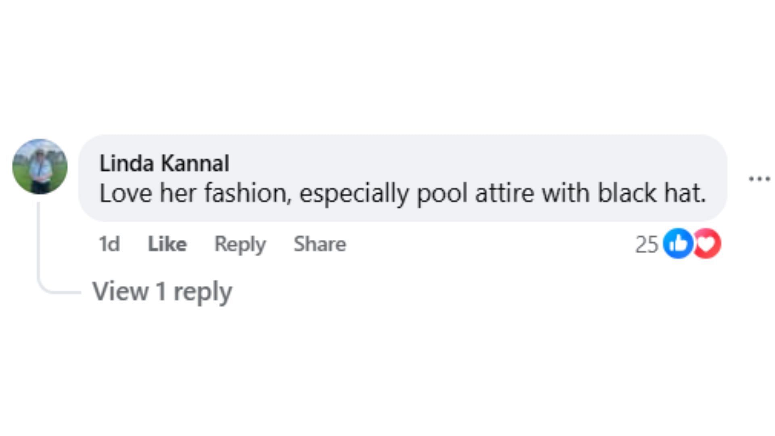Click the words 'black hat' in comment

[651, 193]
